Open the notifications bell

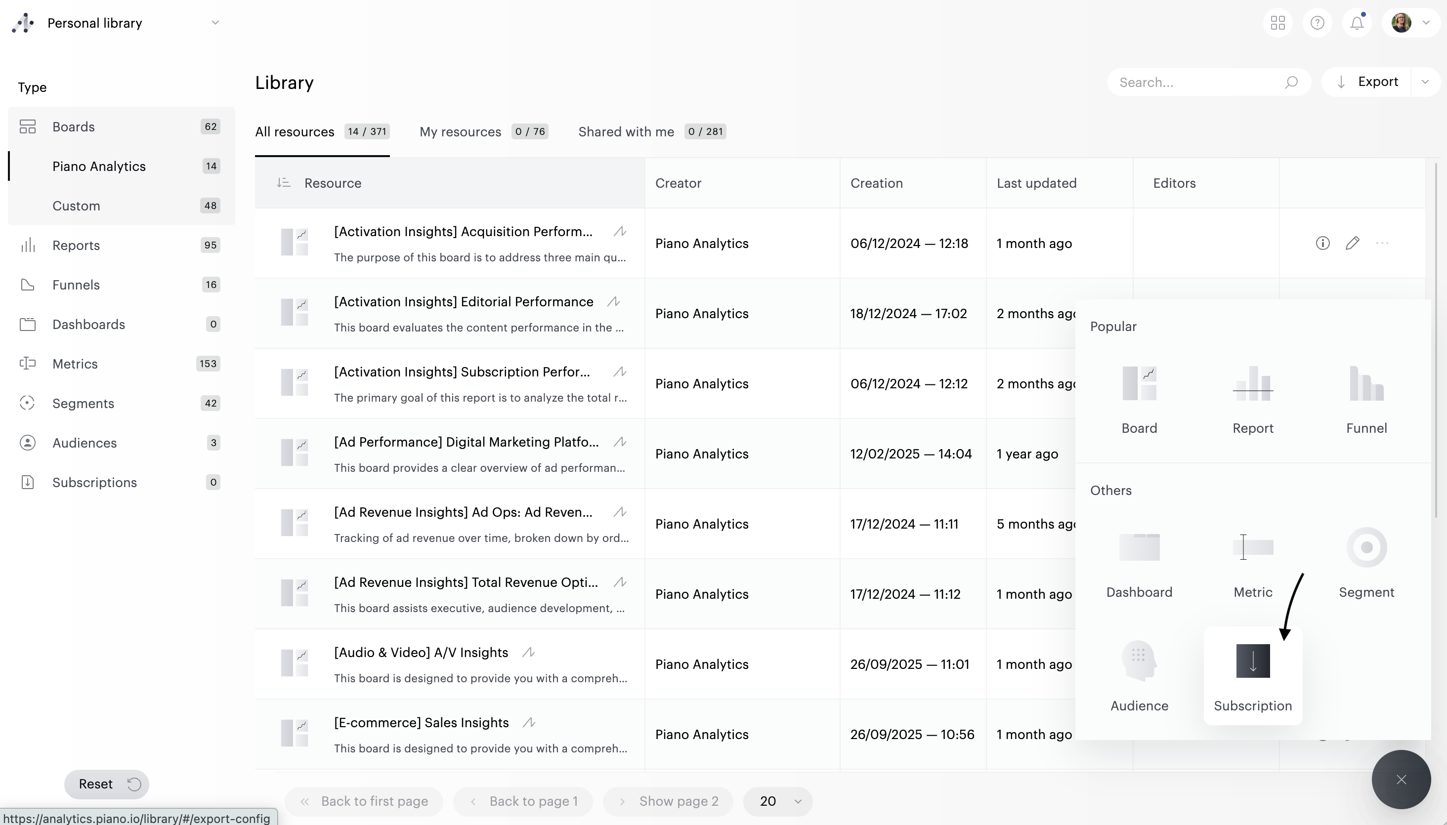click(x=1356, y=23)
